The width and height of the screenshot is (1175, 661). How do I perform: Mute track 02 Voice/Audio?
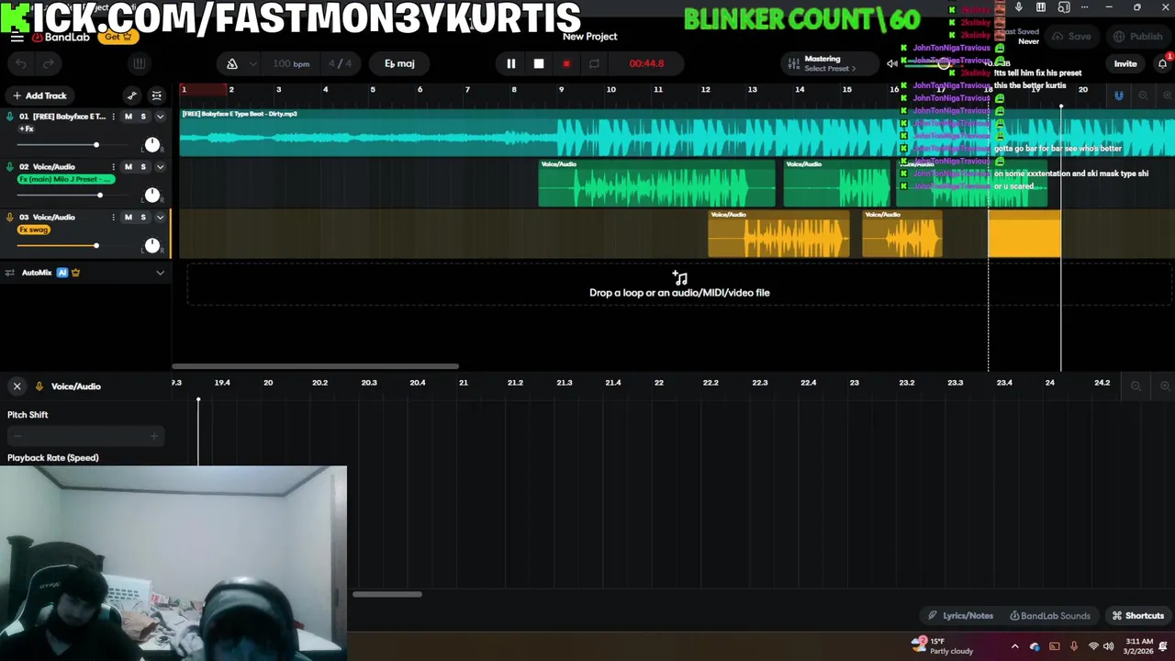(x=128, y=167)
